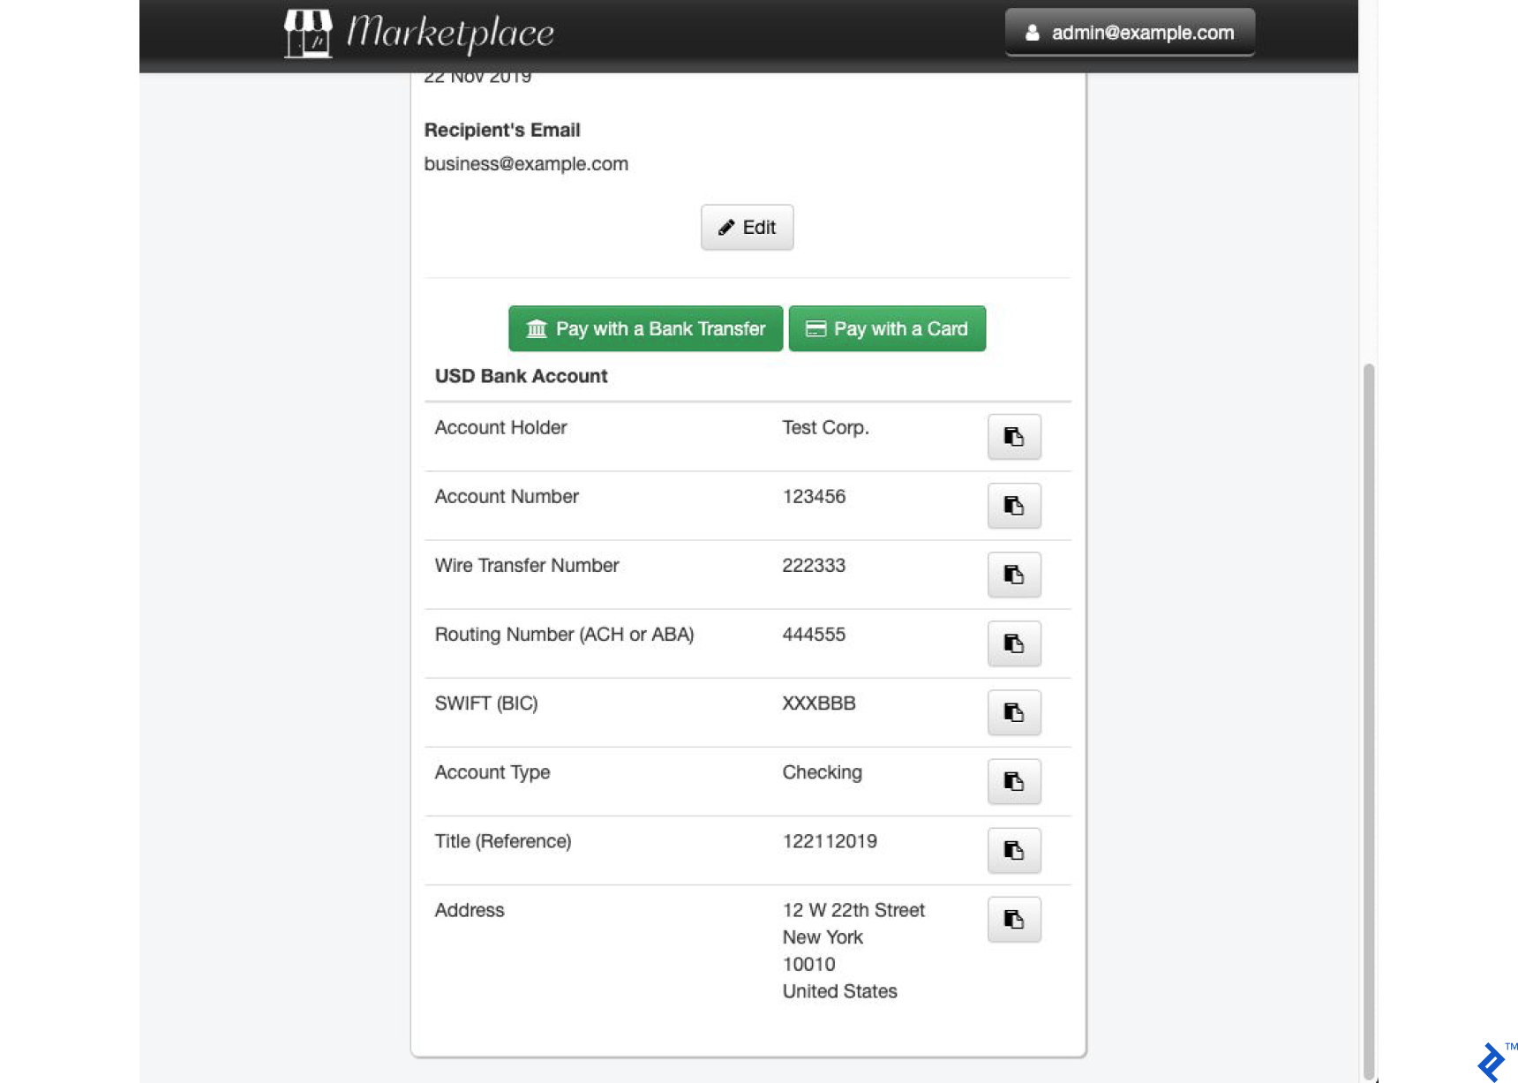Click the card icon on payment button
The width and height of the screenshot is (1518, 1083).
(x=816, y=328)
